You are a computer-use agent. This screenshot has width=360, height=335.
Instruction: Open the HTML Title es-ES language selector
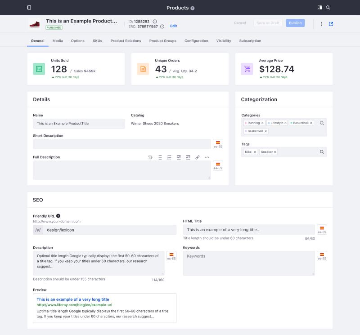tap(322, 229)
